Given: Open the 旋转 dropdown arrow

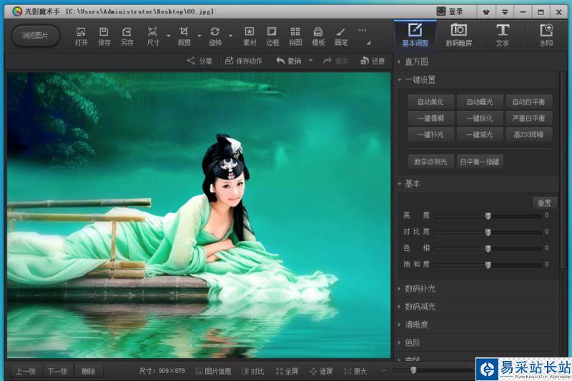Looking at the screenshot, I should tap(230, 36).
